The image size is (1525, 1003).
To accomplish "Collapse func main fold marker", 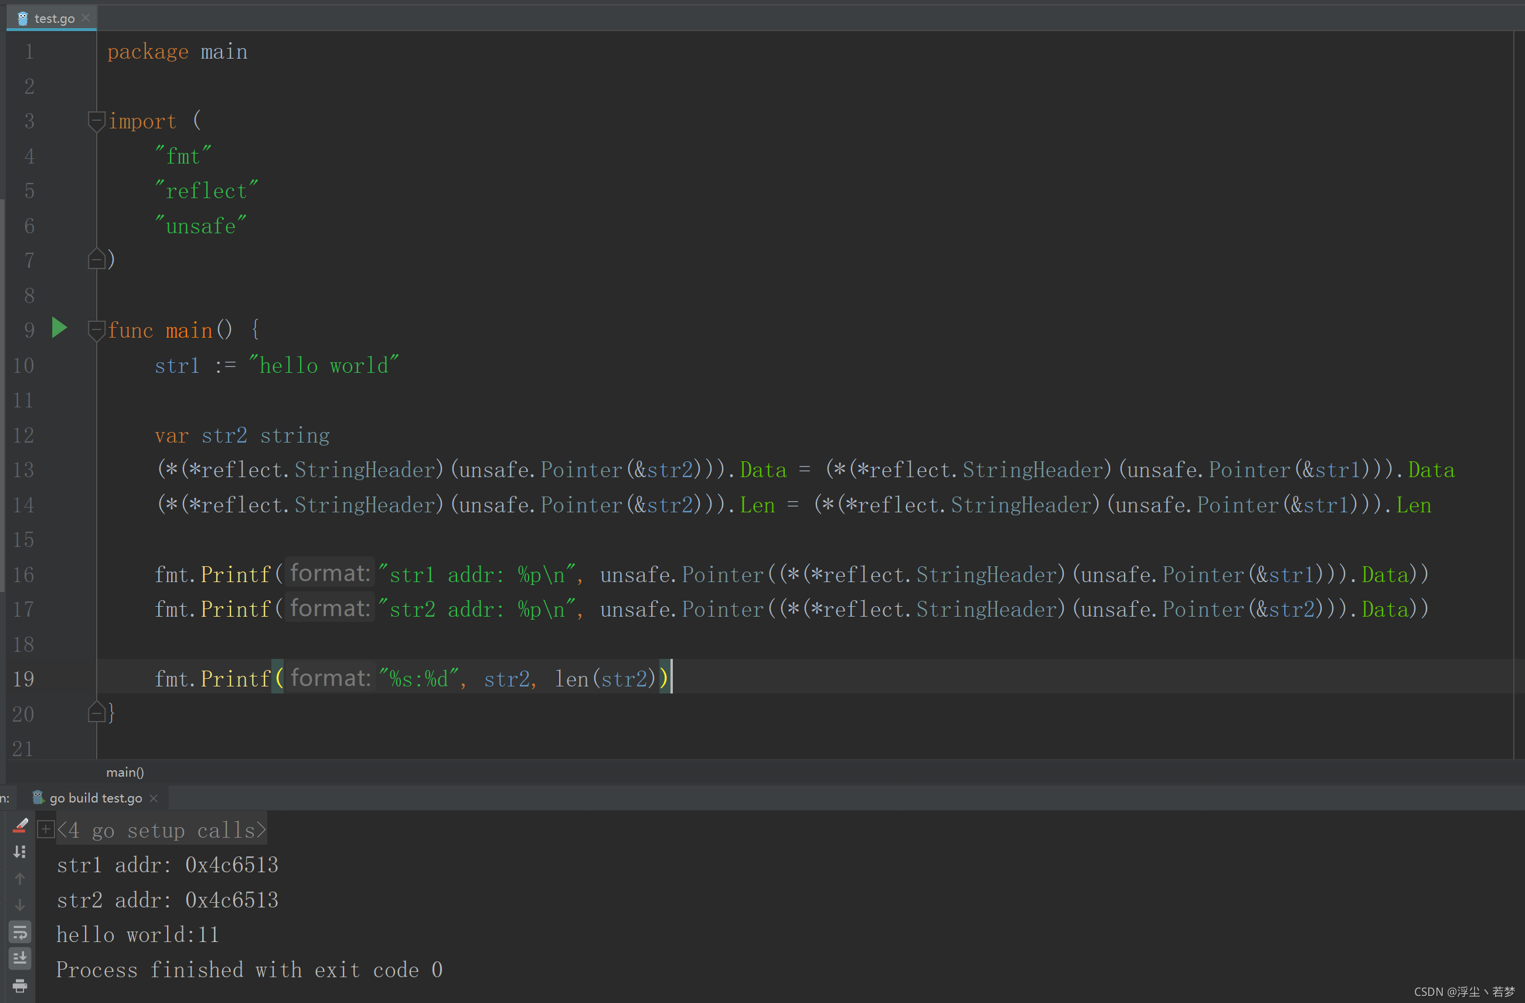I will (x=96, y=329).
